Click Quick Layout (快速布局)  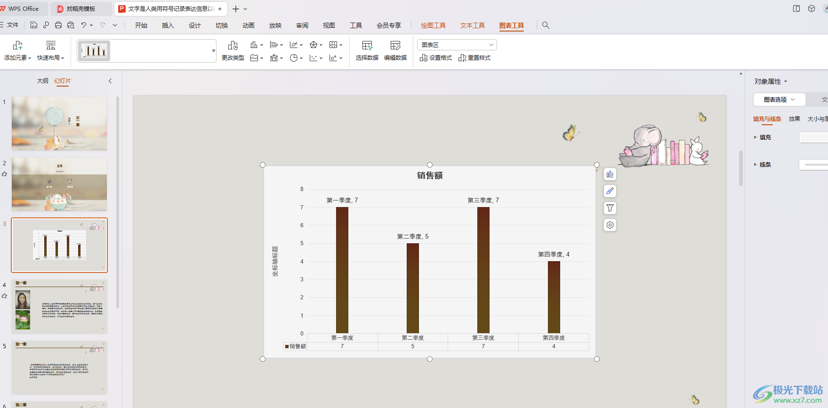coord(50,51)
